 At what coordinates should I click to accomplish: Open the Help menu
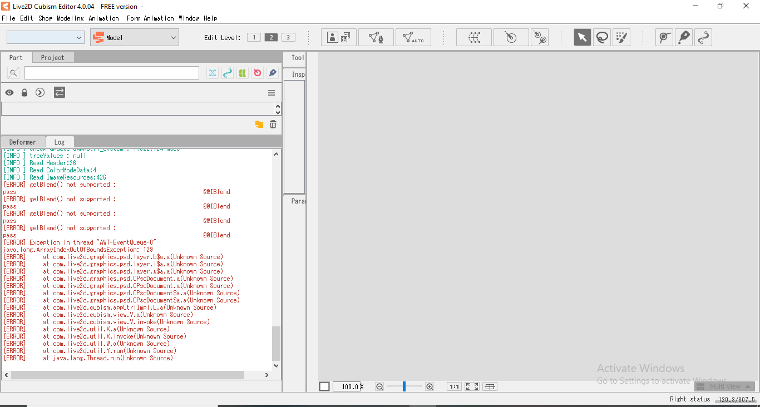pyautogui.click(x=210, y=18)
